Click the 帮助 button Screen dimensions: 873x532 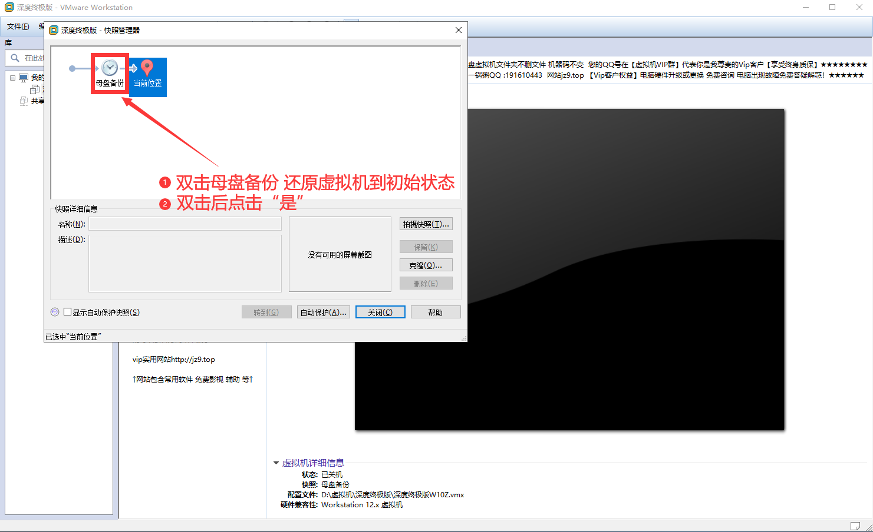click(436, 312)
